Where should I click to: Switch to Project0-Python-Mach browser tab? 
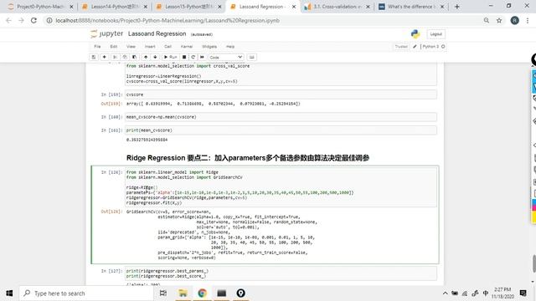coord(40,7)
